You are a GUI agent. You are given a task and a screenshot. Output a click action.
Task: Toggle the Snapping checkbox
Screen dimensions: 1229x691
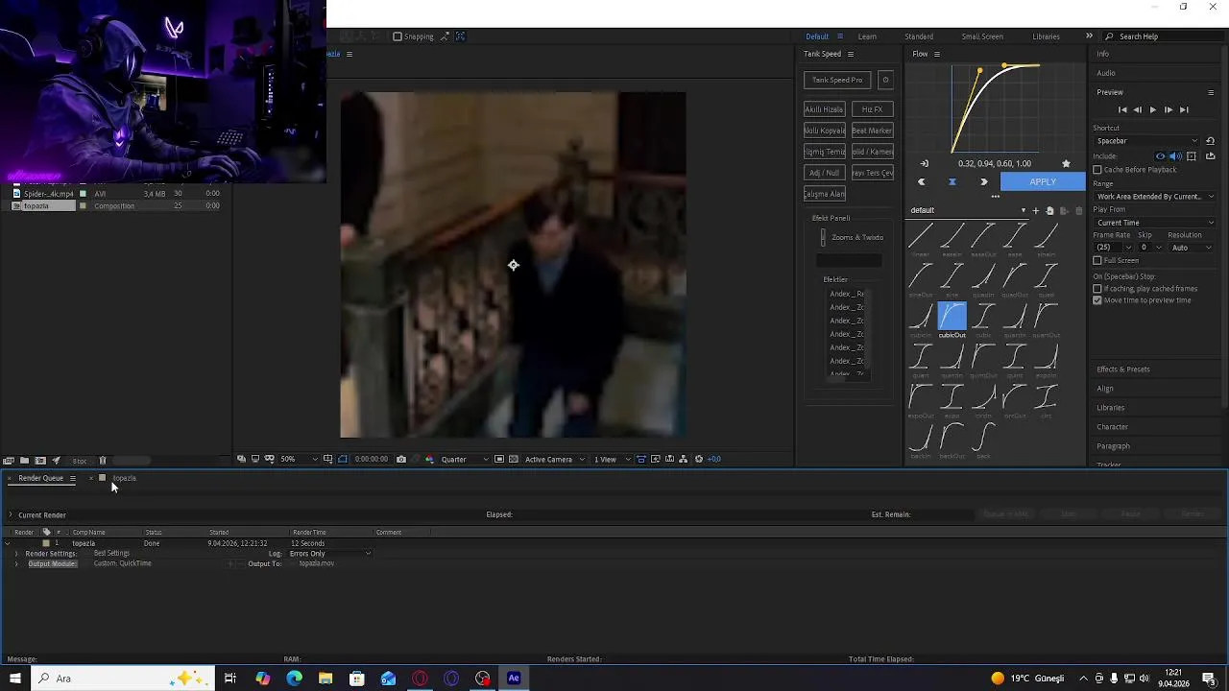[398, 36]
